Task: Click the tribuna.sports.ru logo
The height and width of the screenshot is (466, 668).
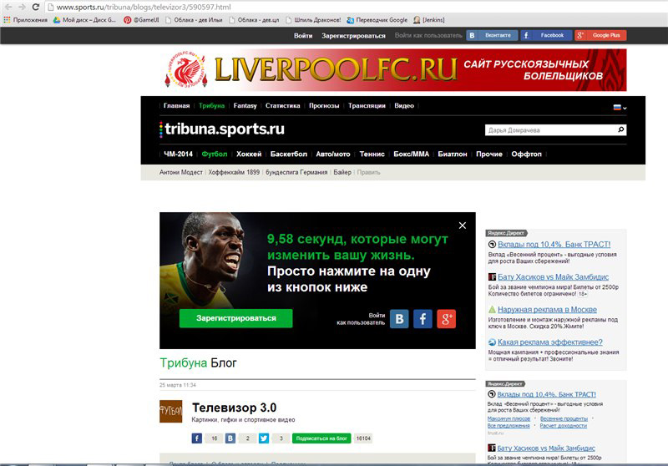Action: pos(222,129)
